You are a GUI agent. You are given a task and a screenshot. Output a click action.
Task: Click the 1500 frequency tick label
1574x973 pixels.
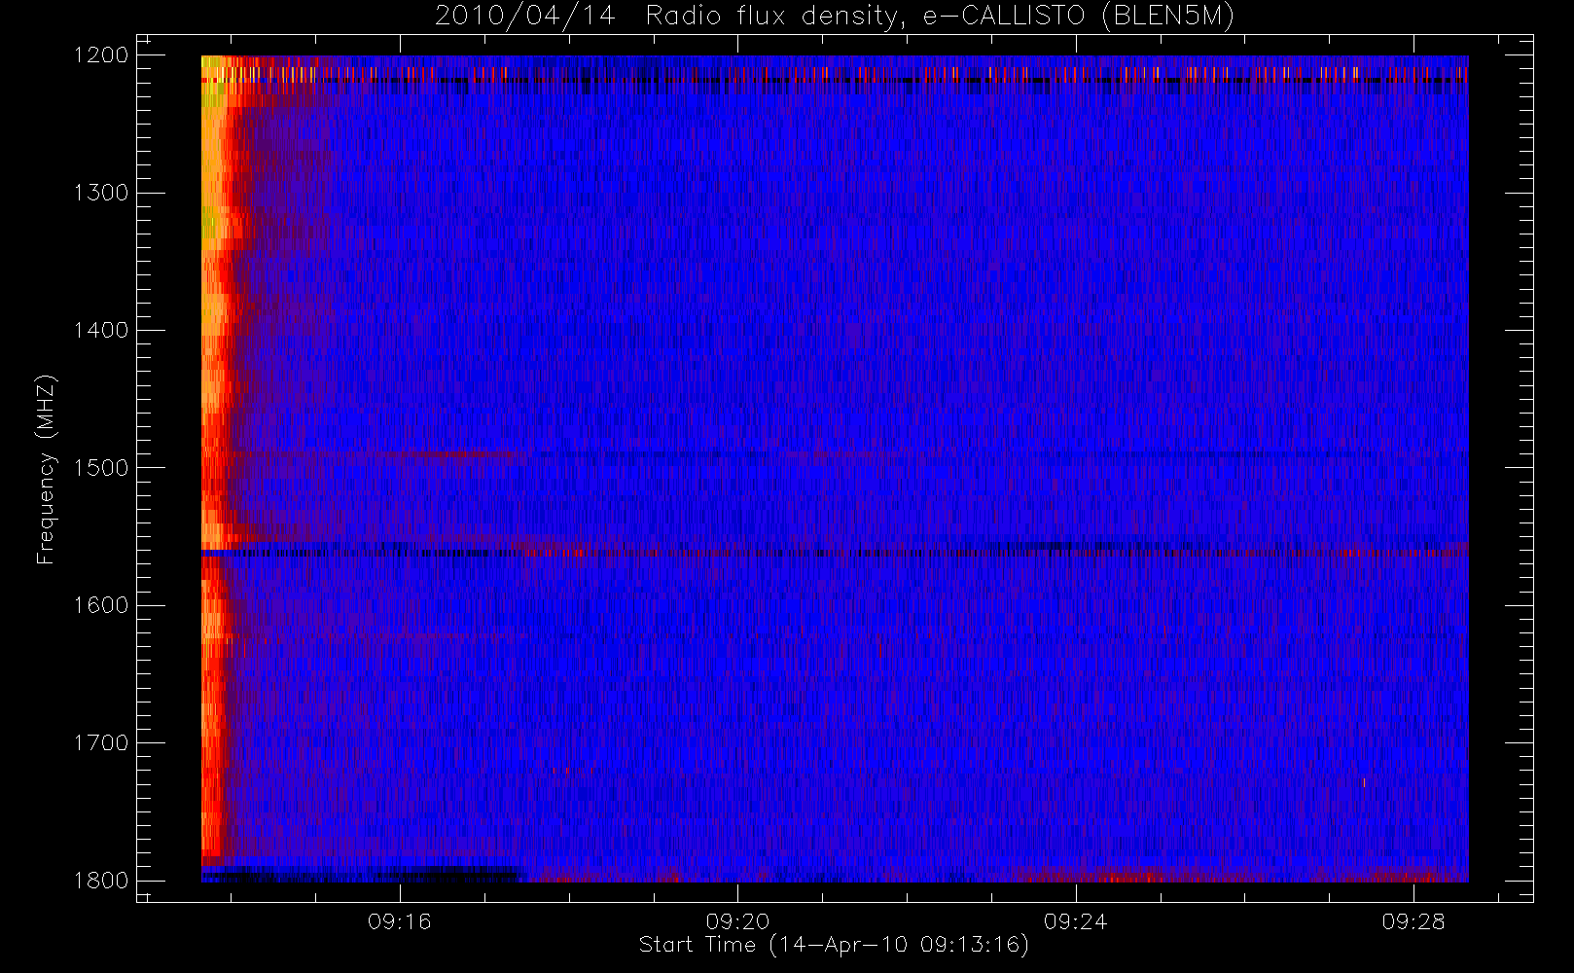tap(101, 467)
